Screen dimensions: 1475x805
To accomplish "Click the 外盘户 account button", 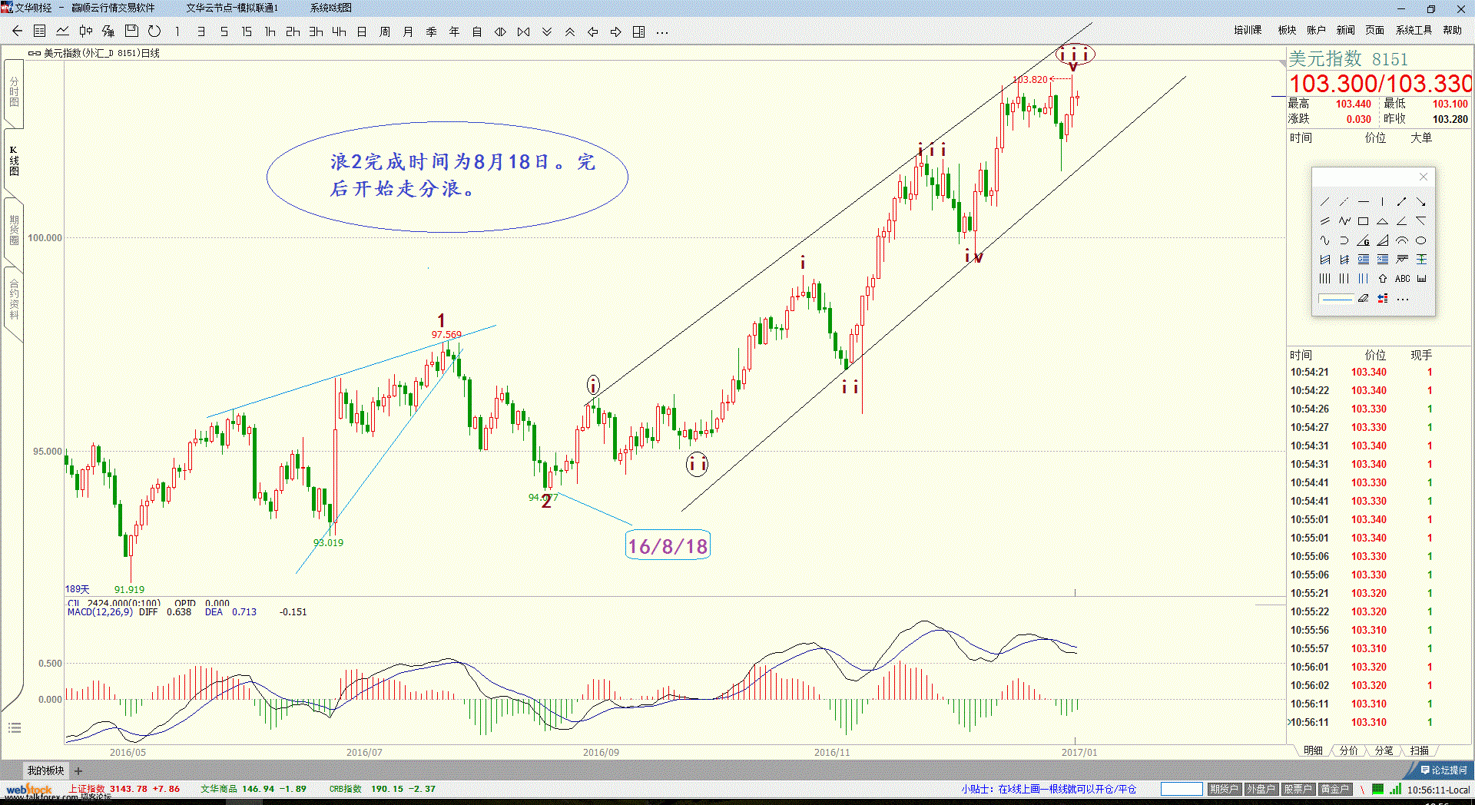I will tap(1261, 789).
